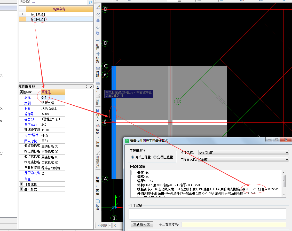Click the formula dialog title icon
The image size is (292, 231).
pyautogui.click(x=127, y=141)
